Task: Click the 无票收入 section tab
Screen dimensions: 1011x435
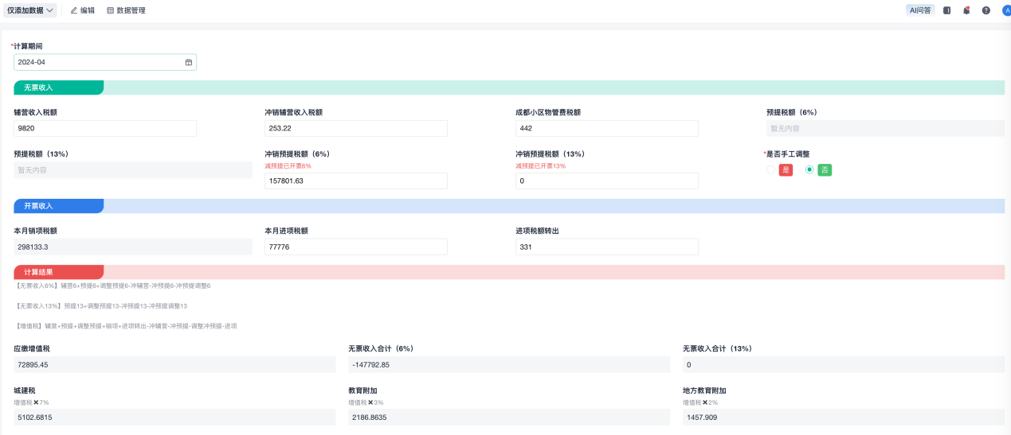Action: click(x=58, y=87)
